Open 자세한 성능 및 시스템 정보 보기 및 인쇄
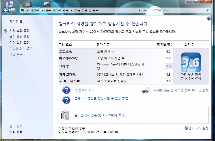The image size is (215, 141). point(181,90)
